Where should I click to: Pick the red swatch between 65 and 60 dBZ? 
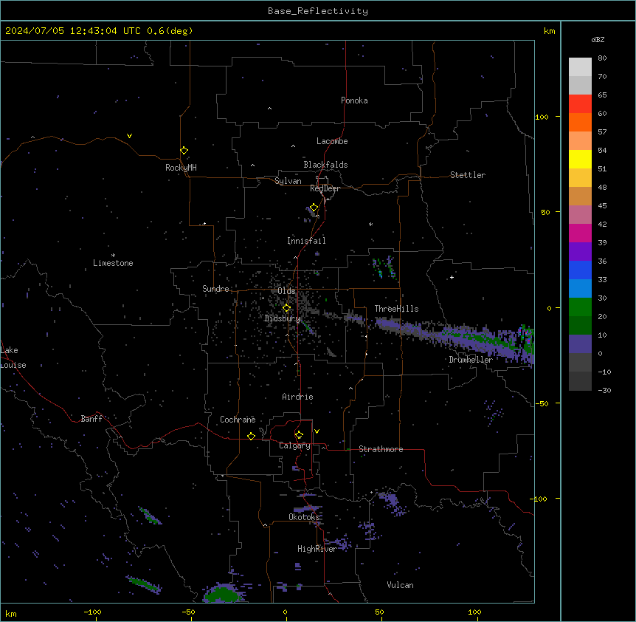coord(580,104)
